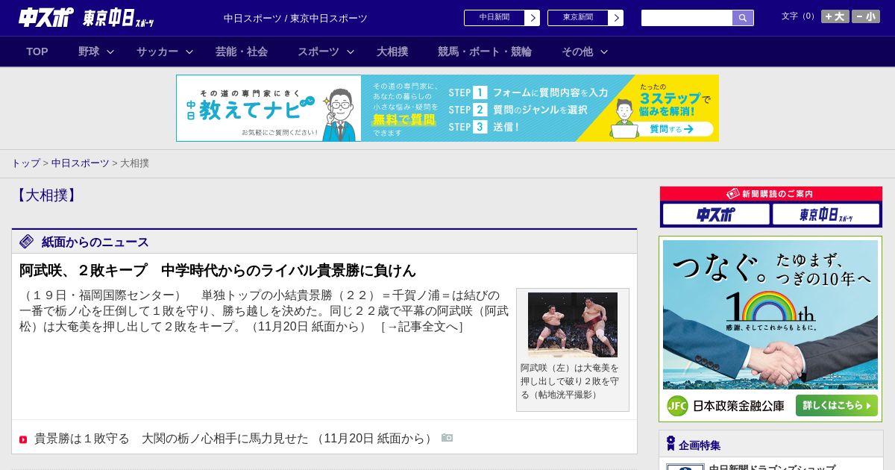Click photo caption 阿武咲（左）は大奄美を
The image size is (895, 470).
(570, 381)
